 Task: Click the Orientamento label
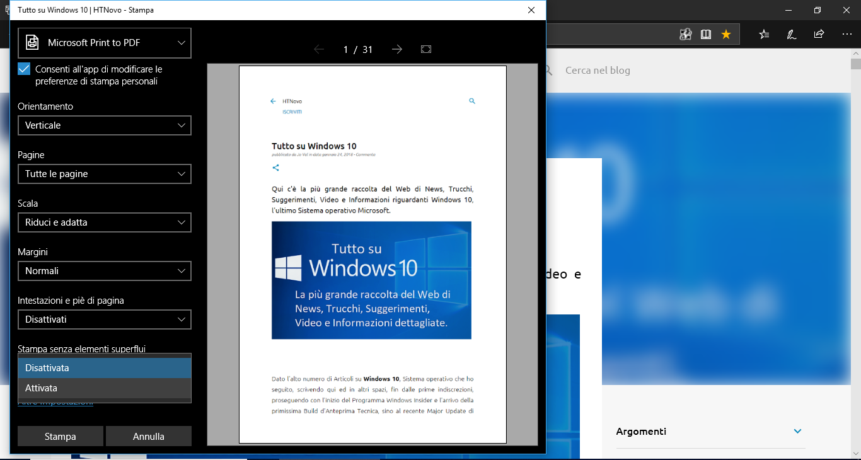(45, 106)
